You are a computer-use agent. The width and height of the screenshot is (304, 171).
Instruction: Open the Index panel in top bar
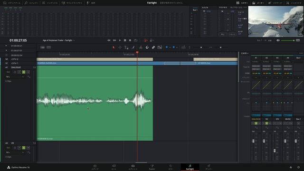(50, 3)
